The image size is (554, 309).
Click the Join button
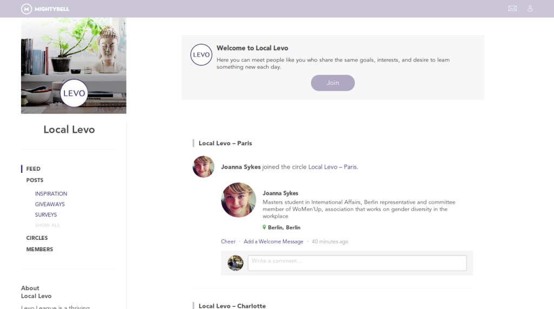click(x=333, y=83)
